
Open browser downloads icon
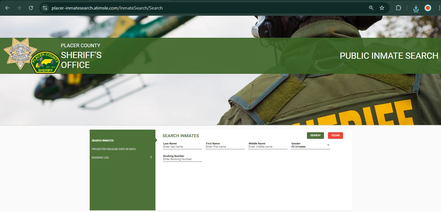[x=416, y=8]
